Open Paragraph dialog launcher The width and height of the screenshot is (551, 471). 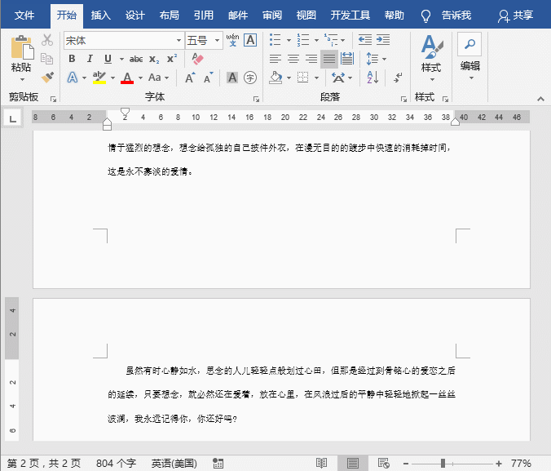point(403,100)
